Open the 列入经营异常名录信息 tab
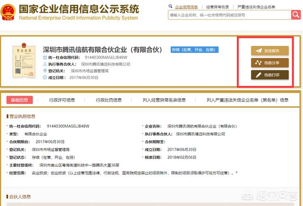The height and width of the screenshot is (206, 303). (164, 100)
